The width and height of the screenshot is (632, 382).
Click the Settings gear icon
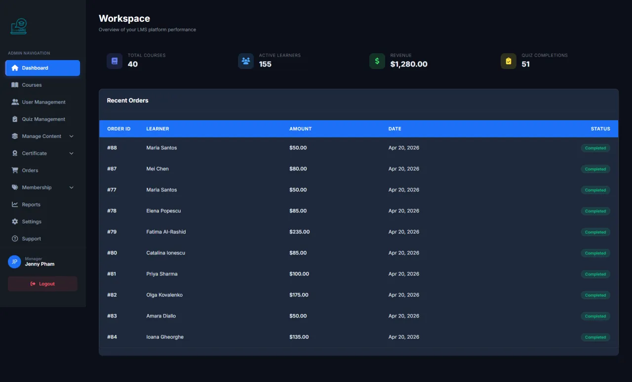point(15,222)
